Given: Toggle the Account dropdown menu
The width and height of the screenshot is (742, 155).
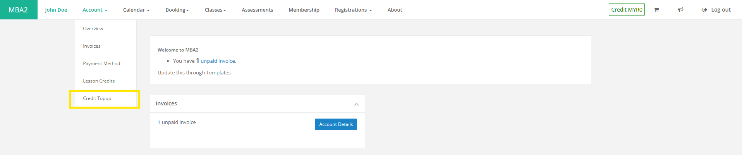Looking at the screenshot, I should point(95,10).
